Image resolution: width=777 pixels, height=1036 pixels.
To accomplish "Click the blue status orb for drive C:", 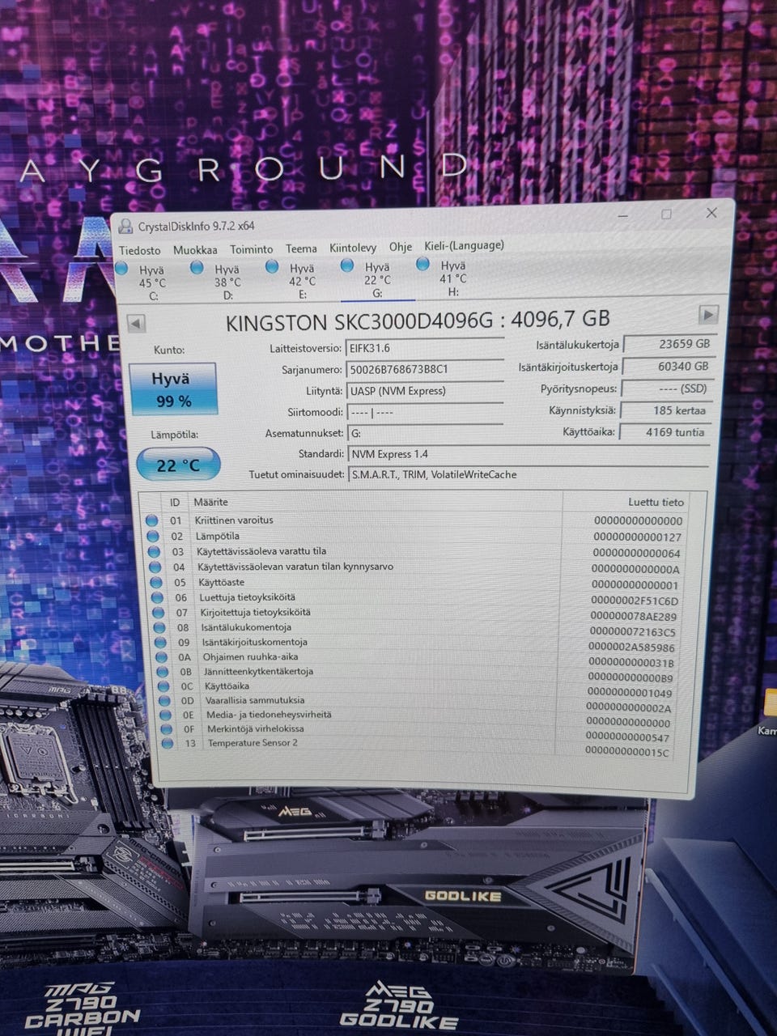I will pos(122,269).
